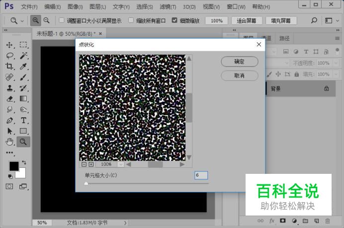The width and height of the screenshot is (344, 228).
Task: Select the Brush tool
Action: tap(23, 77)
